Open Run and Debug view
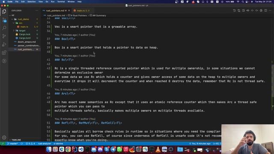The height and width of the screenshot is (154, 274). point(4,44)
